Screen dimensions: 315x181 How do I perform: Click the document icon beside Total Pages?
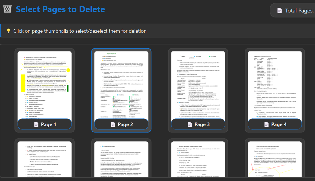click(x=279, y=11)
